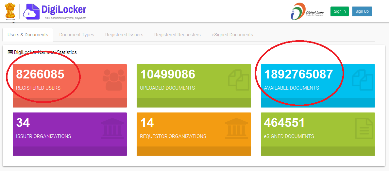This screenshot has height=171, width=389.
Task: Click the 34 issuer organizations number
Action: (x=23, y=123)
